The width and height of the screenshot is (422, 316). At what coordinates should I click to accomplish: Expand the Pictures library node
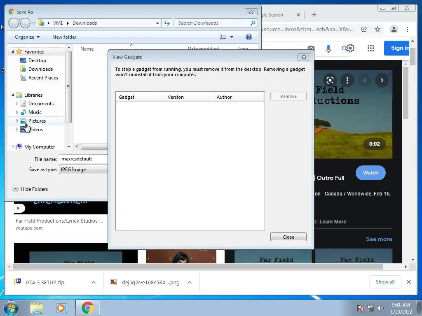[x=17, y=121]
